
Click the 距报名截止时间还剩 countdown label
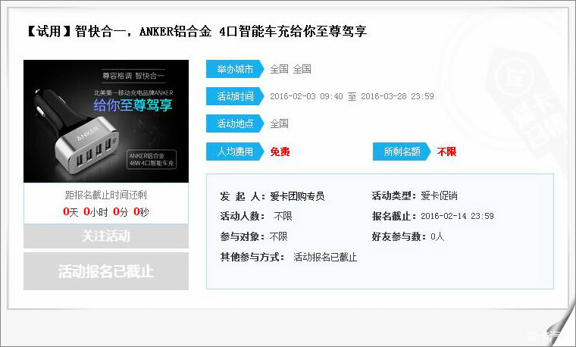pos(106,195)
